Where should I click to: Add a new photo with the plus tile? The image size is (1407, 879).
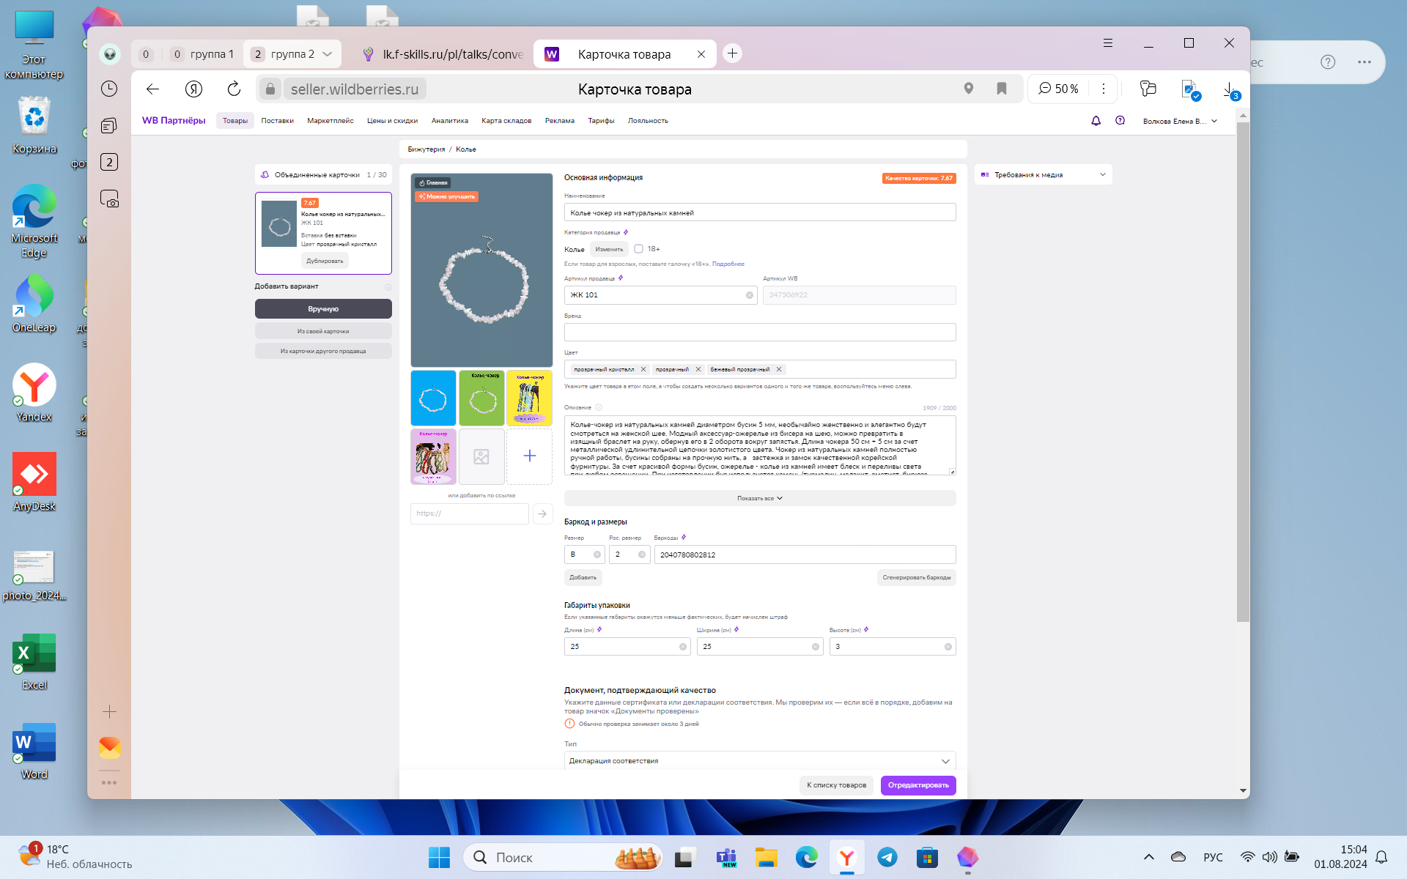[x=530, y=456]
